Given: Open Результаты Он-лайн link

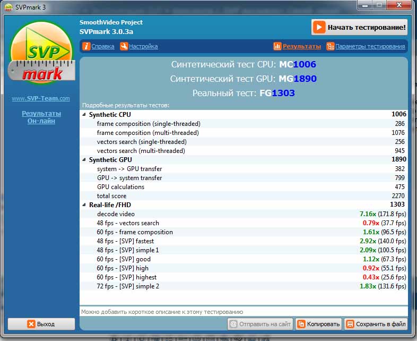Looking at the screenshot, I should 41,117.
